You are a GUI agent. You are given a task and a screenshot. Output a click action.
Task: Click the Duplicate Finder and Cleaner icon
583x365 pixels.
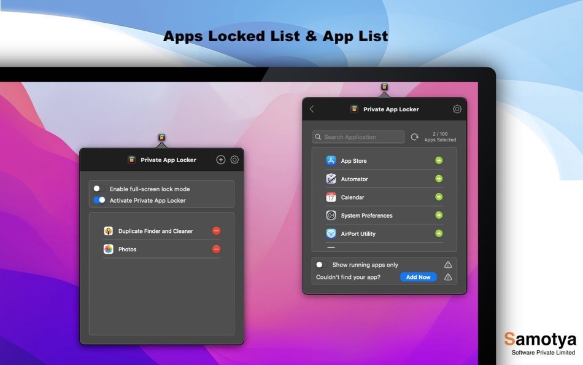(108, 231)
